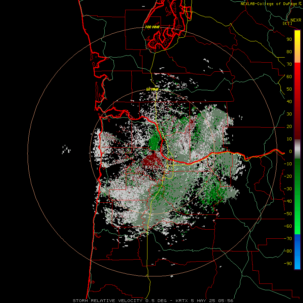Click the positive 40 scale value
This screenshot has height=303, width=303.
click(x=289, y=102)
